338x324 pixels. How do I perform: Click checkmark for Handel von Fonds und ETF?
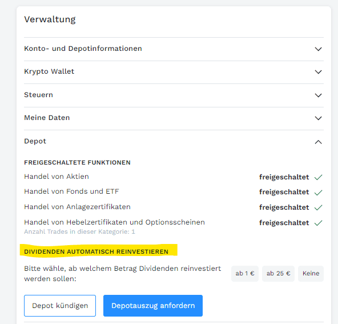pos(318,193)
